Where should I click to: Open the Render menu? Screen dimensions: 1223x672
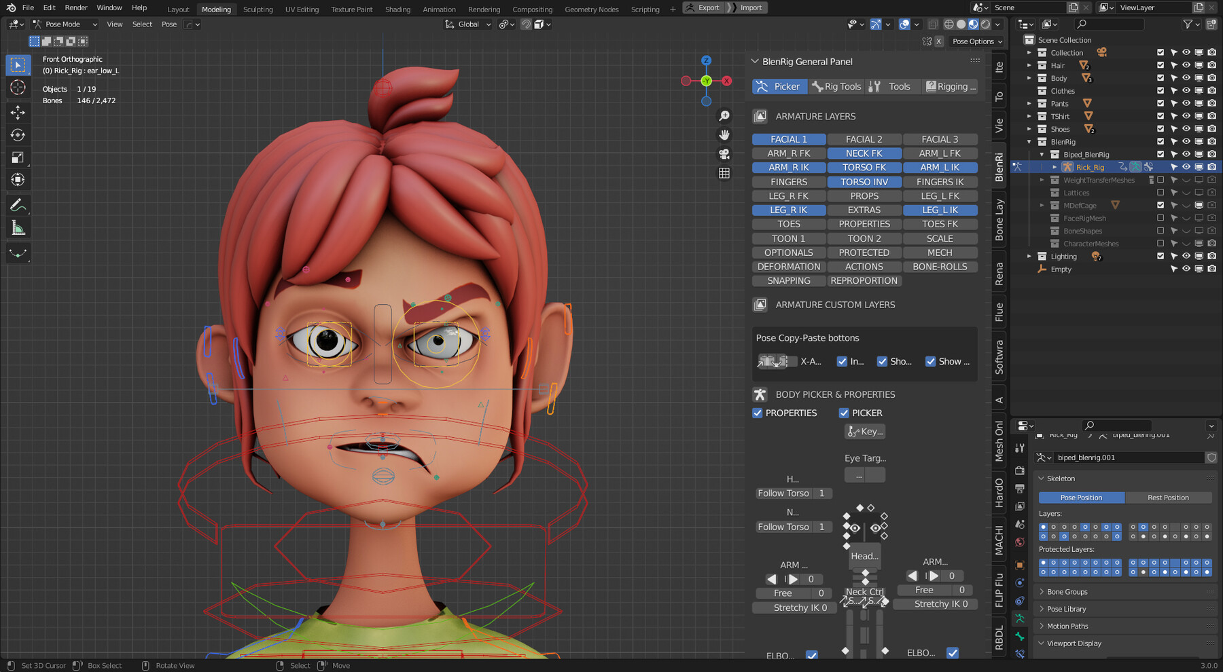[76, 7]
